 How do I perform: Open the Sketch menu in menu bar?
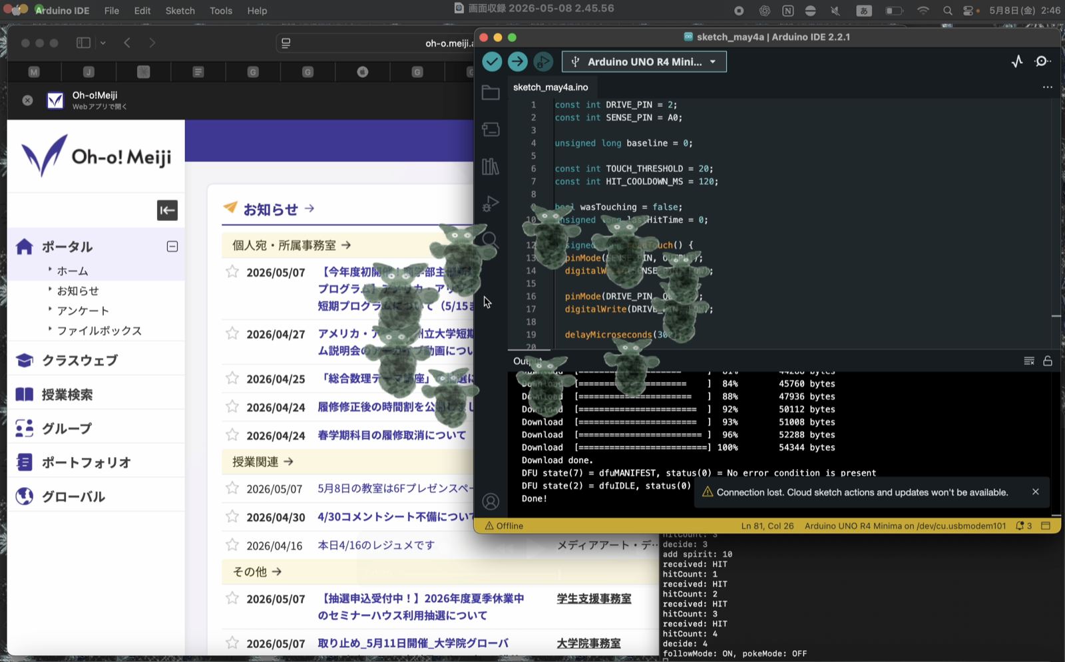[180, 11]
